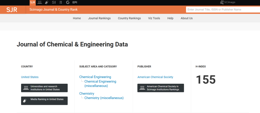Open Scimago Institutions Rankings building icon in top bar
The height and width of the screenshot is (113, 260).
(x=40, y=2)
